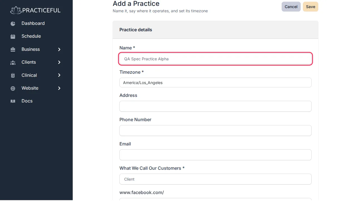This screenshot has height=201, width=358.
Task: Click the Email input field
Action: pyautogui.click(x=215, y=155)
